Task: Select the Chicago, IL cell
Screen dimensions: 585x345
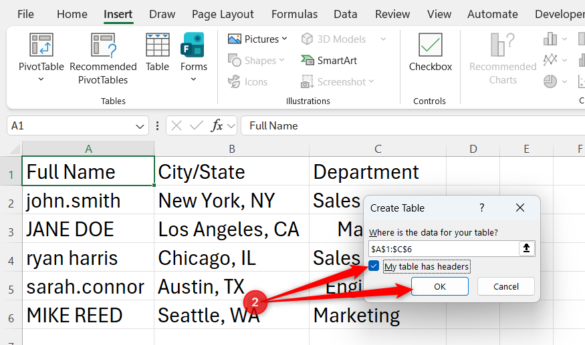Action: [x=232, y=258]
